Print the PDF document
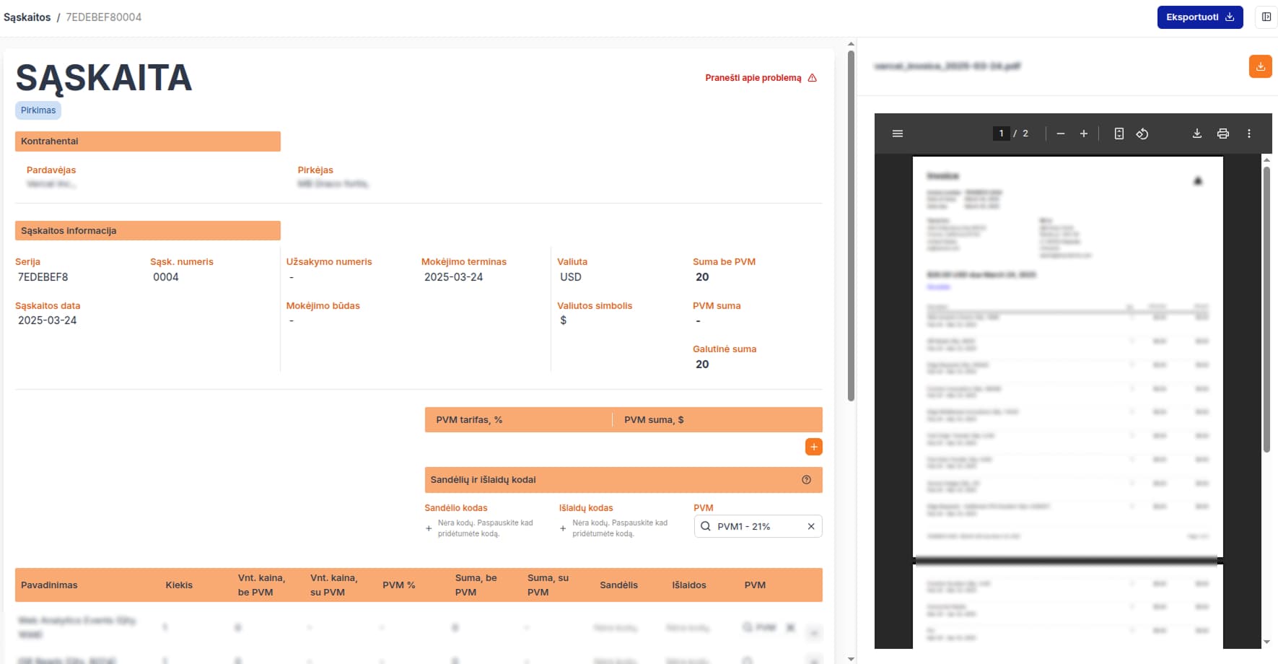Screen dimensions: 1278x664 tap(1222, 134)
